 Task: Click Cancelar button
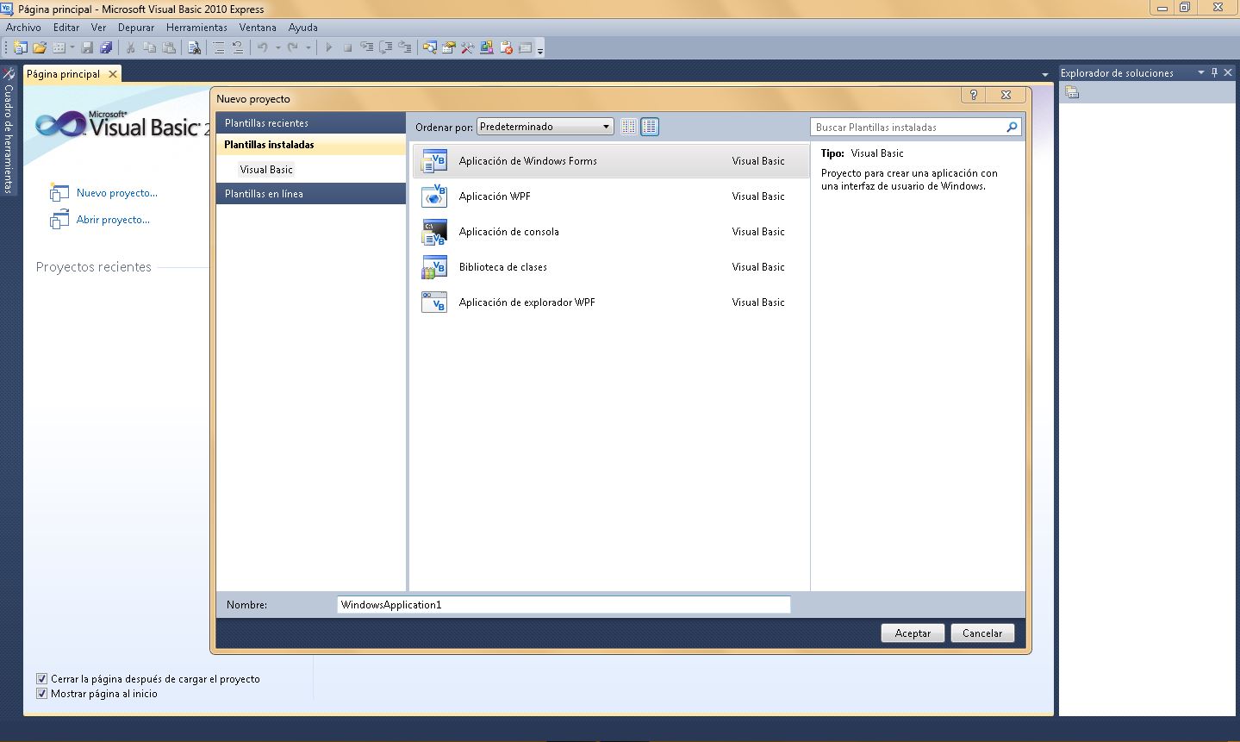pyautogui.click(x=982, y=633)
